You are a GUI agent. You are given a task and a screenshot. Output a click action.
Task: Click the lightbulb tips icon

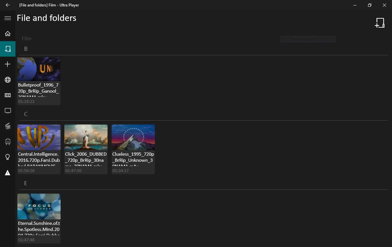(x=8, y=157)
